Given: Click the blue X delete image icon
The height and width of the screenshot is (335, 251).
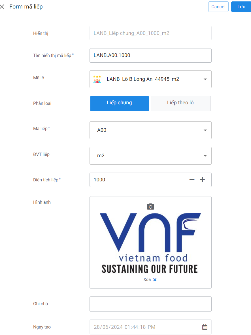Looking at the screenshot, I should point(155,280).
